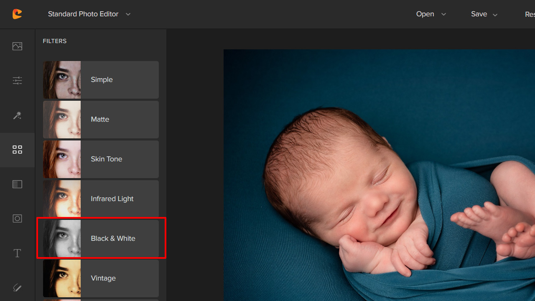Click the Vintage filter thumbnail
The height and width of the screenshot is (301, 535).
[62, 278]
